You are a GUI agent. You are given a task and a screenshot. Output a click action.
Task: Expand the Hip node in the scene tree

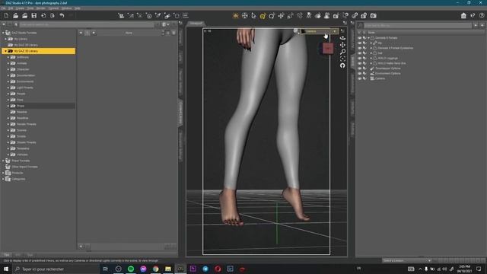[371, 43]
